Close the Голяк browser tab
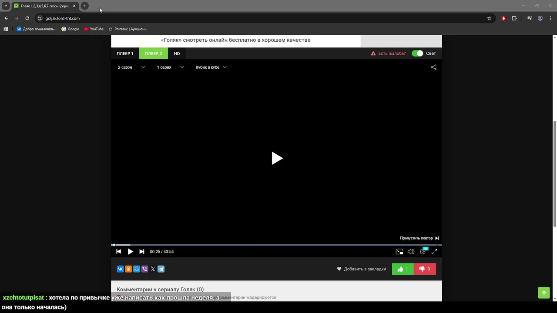557x313 pixels. pyautogui.click(x=74, y=6)
